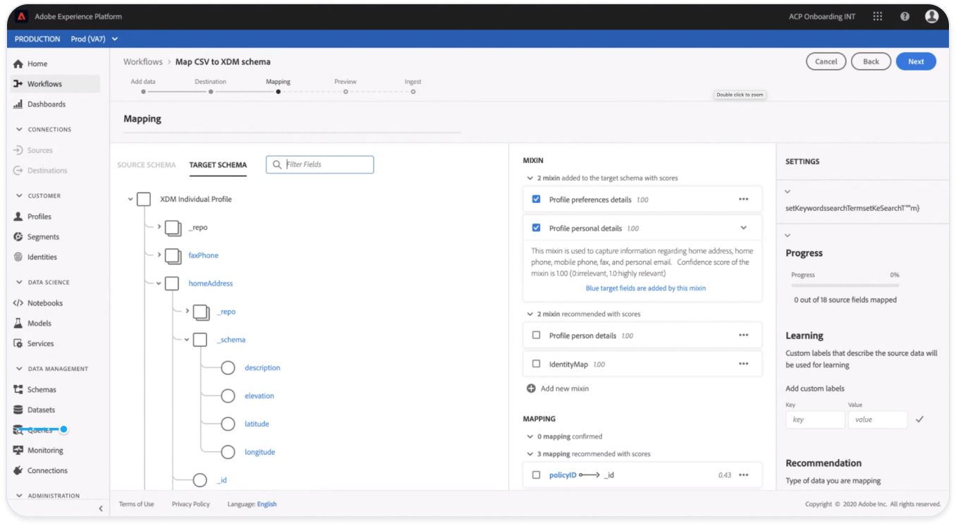
Task: Enable the IdentityMap mixin checkbox
Action: pos(537,365)
